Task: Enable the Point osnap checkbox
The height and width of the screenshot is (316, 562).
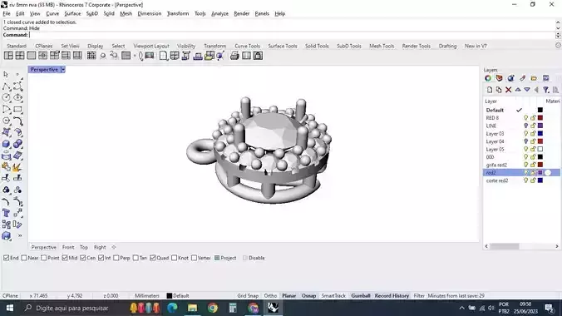Action: (x=44, y=258)
